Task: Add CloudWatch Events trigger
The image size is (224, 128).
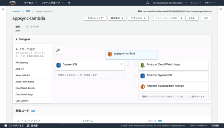Action: coord(25,88)
